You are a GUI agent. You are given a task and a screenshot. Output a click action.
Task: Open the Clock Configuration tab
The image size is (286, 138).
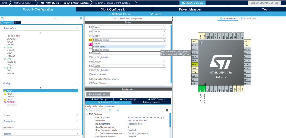pos(114,9)
